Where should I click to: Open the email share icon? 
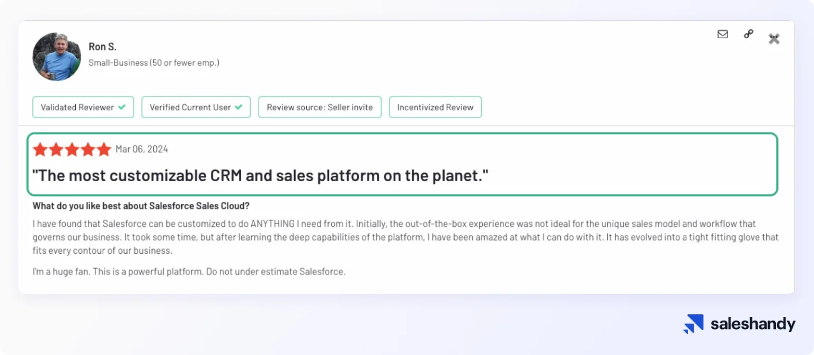click(722, 34)
